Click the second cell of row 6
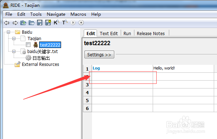This screenshot has width=217, height=139. click(x=183, y=108)
